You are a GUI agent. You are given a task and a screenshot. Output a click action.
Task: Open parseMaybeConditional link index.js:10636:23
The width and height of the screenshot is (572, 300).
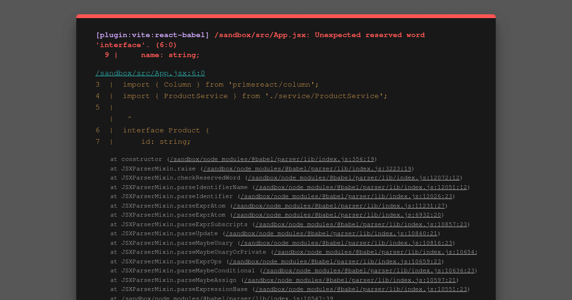point(368,270)
